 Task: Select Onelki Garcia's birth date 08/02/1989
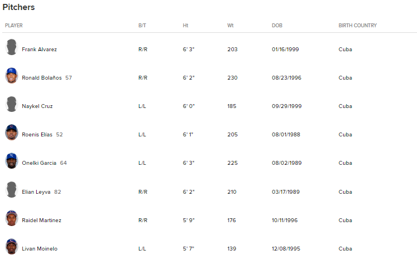click(x=287, y=163)
